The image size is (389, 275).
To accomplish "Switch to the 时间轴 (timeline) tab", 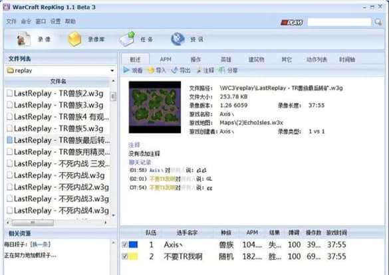I will 347,60.
